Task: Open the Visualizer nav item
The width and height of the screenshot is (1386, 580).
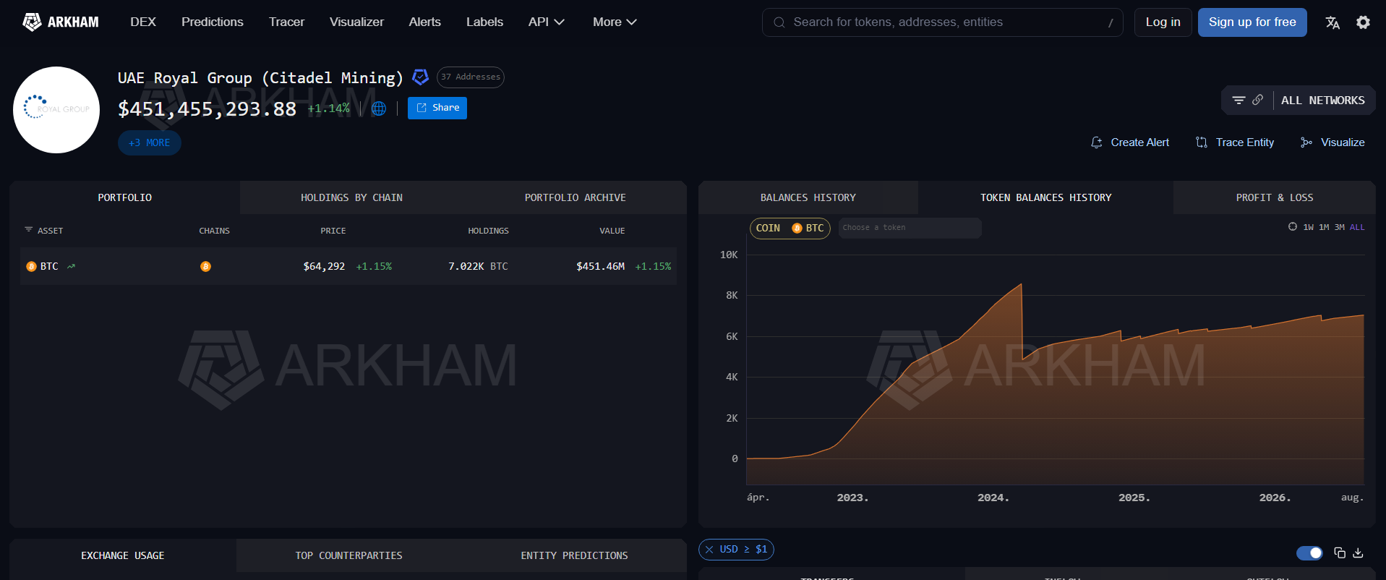Action: tap(356, 22)
